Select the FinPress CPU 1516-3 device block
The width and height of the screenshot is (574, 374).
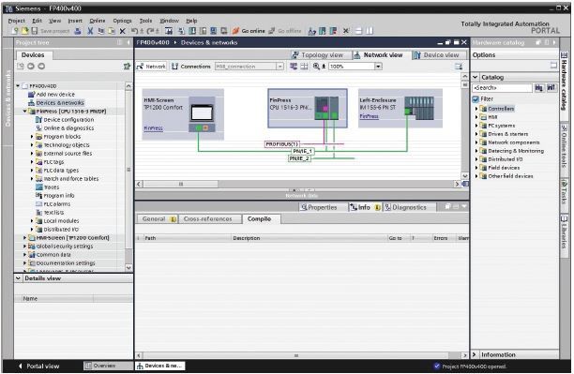tap(308, 109)
